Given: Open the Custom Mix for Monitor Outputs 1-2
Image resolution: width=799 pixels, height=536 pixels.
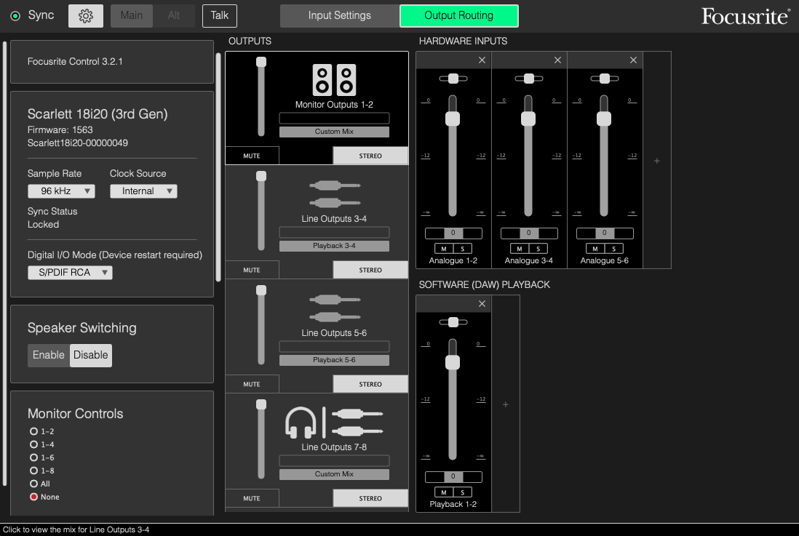Looking at the screenshot, I should click(334, 131).
